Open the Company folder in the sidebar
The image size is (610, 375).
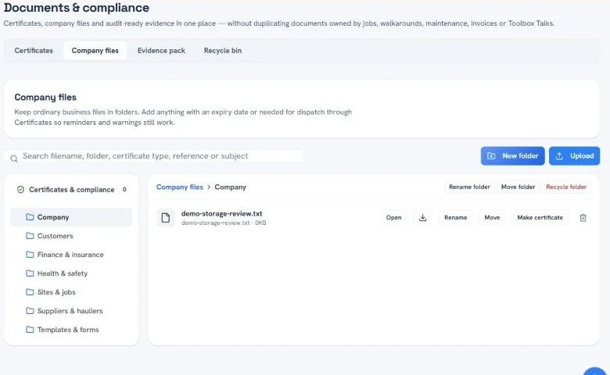pos(71,217)
